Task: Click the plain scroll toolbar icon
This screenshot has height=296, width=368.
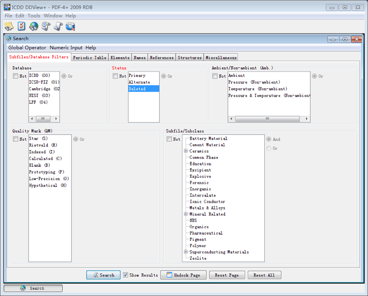Action: point(58,27)
